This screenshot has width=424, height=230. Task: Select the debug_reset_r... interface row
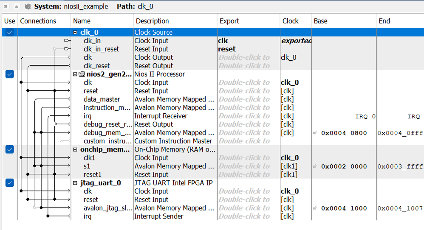[108, 124]
